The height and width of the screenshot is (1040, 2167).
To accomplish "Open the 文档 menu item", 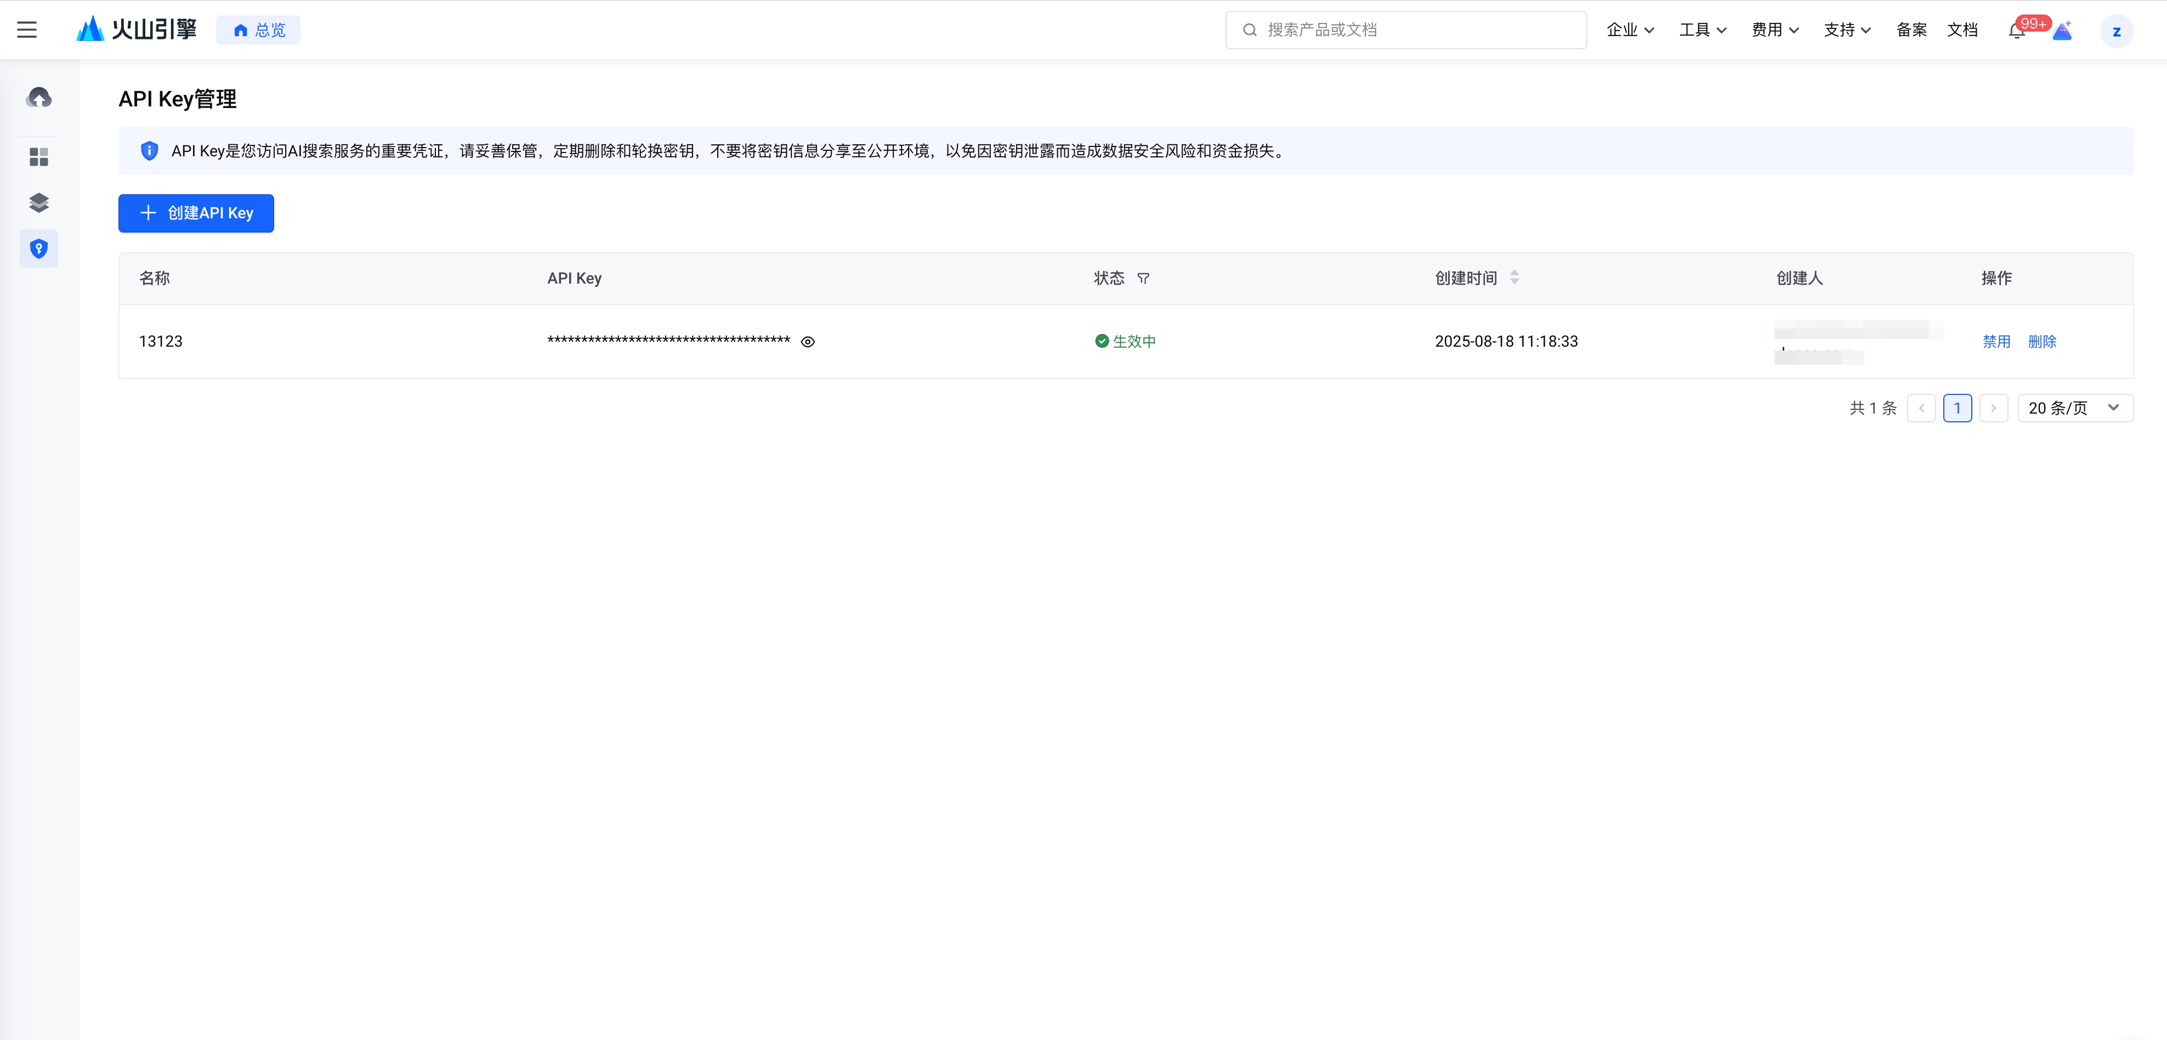I will click(1962, 30).
